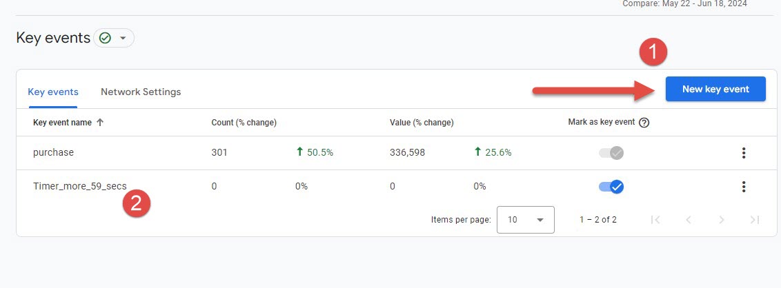Click the Key event name column header
Viewport: 781px width, 288px height.
point(62,123)
